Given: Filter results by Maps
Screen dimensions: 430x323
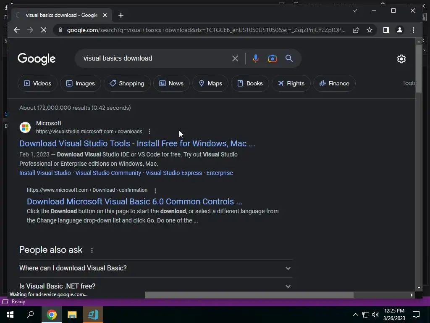Looking at the screenshot, I should tap(210, 83).
